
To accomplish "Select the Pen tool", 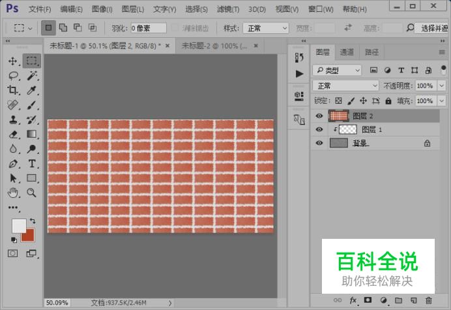I will 13,164.
